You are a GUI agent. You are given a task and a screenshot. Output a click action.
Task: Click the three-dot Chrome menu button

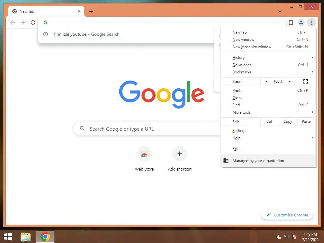(x=311, y=22)
